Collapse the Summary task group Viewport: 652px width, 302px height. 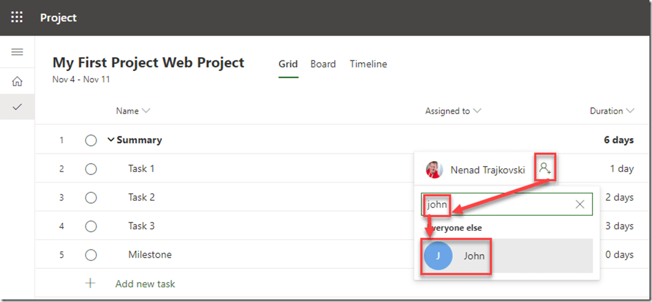click(111, 140)
